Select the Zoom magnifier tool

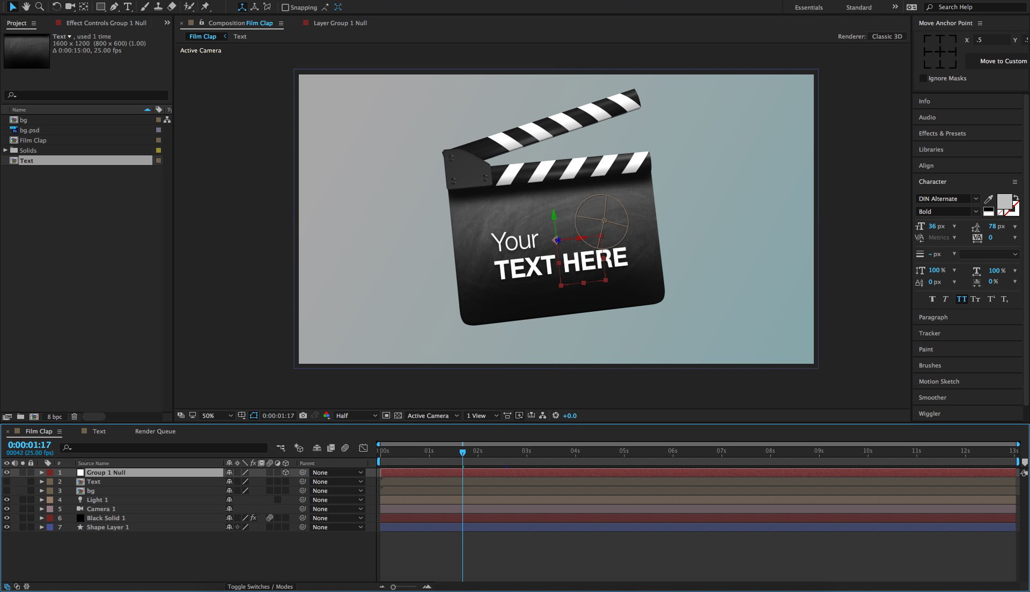coord(39,7)
